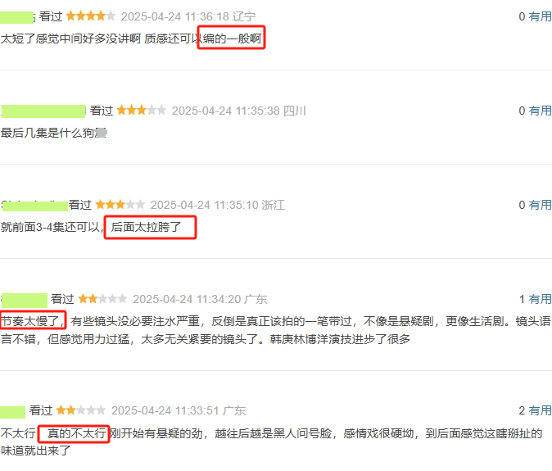Image resolution: width=552 pixels, height=471 pixels.
Task: Open the 浙江 reviewer's username link
Action: click(x=35, y=206)
